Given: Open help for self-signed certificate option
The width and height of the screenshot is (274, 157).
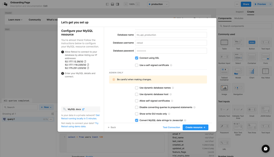Looking at the screenshot, I should click(171, 65).
